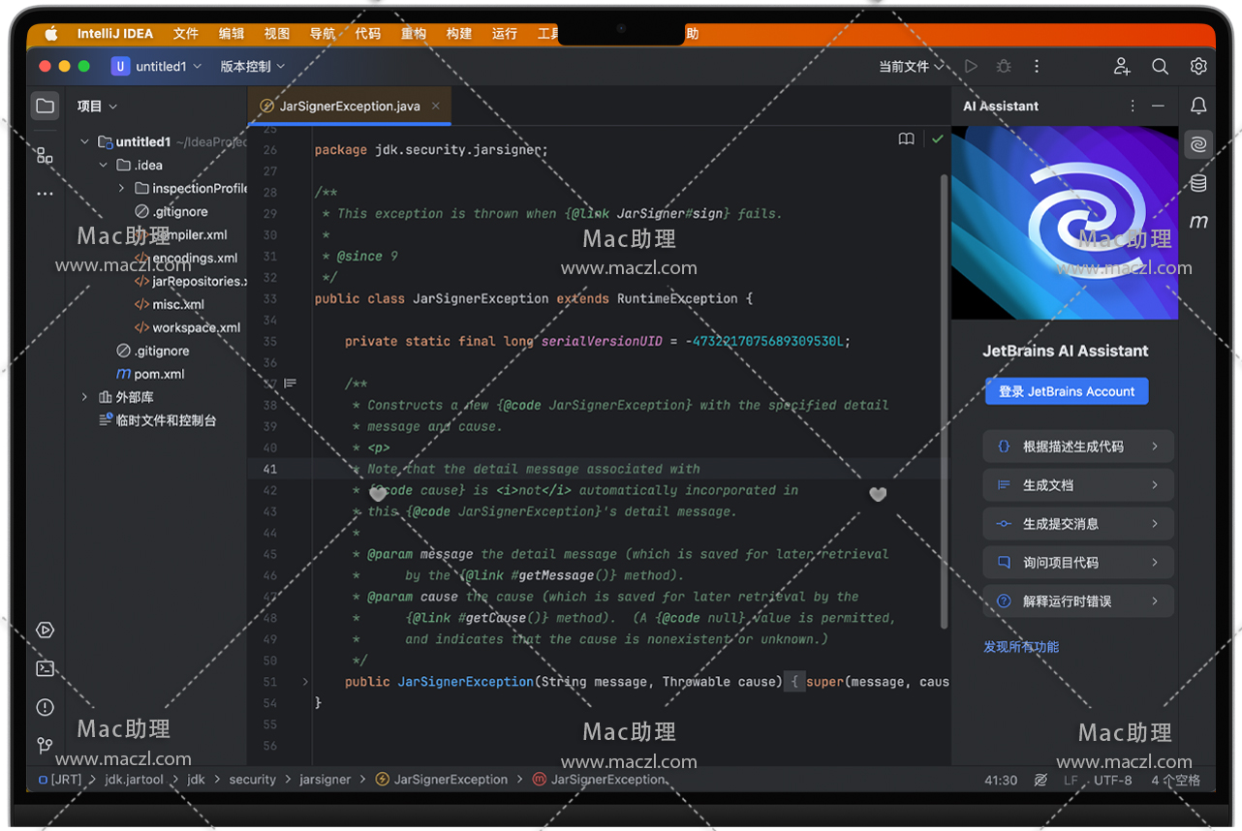Open the Database tool window
Viewport: 1242px width, 831px height.
click(1198, 183)
